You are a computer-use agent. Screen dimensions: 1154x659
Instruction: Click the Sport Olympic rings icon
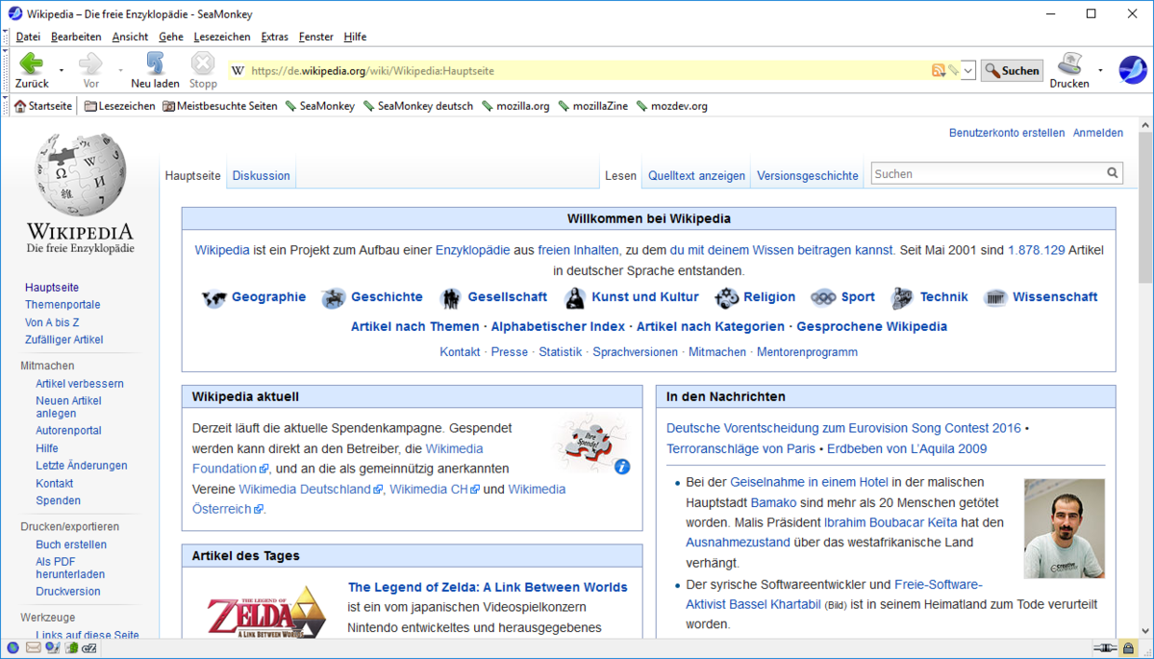tap(823, 298)
